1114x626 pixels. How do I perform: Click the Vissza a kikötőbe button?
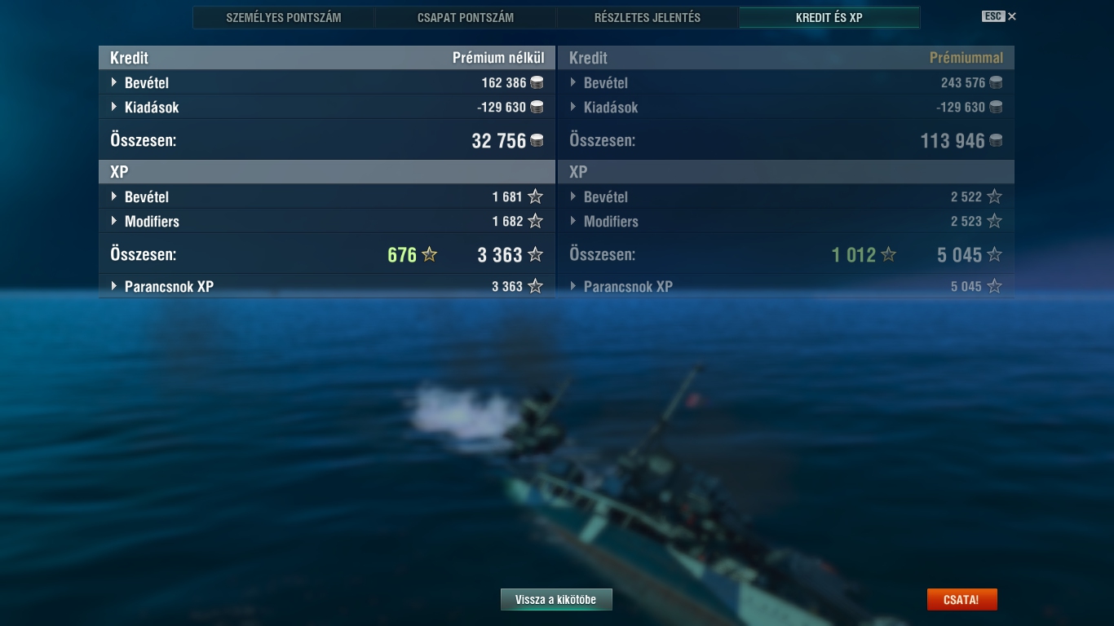pos(556,600)
